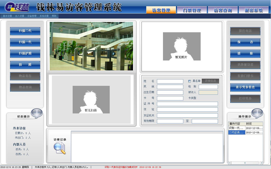Click the 暂无扫描 scan placeholder image
Screen dimensions: 271x169
(91, 100)
